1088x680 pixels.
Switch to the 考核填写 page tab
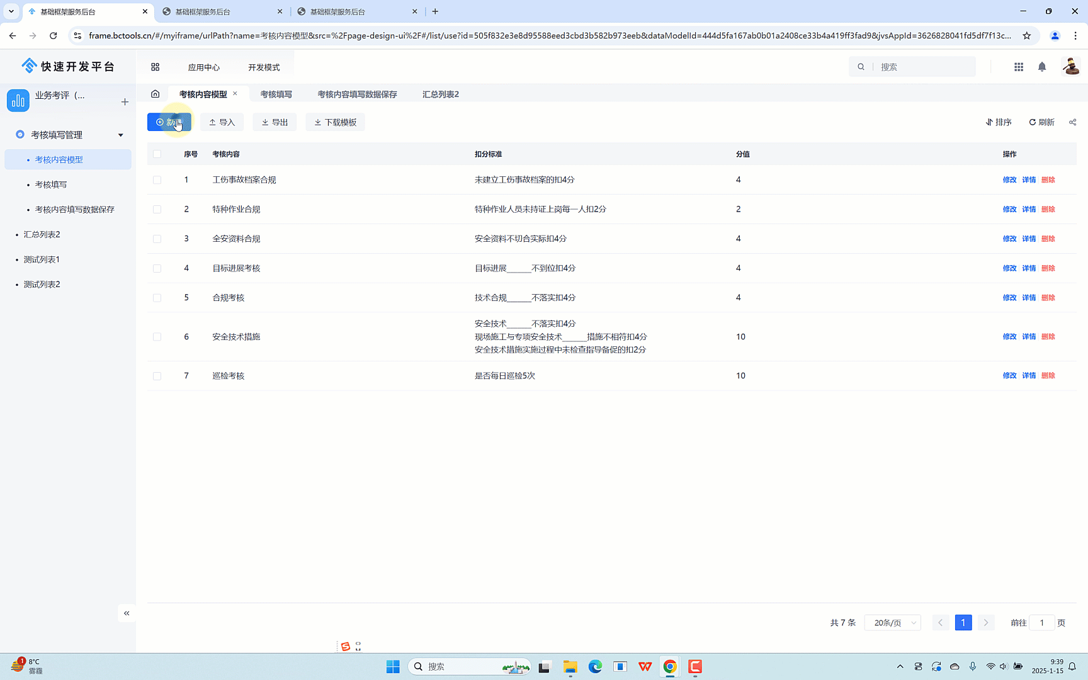(x=276, y=94)
